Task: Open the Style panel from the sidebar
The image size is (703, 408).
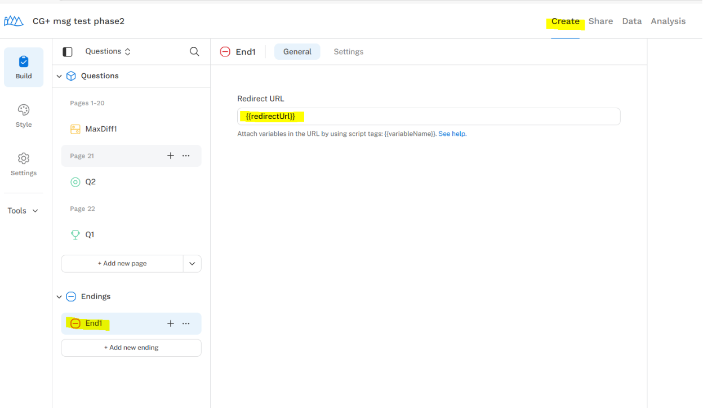Action: coord(23,116)
